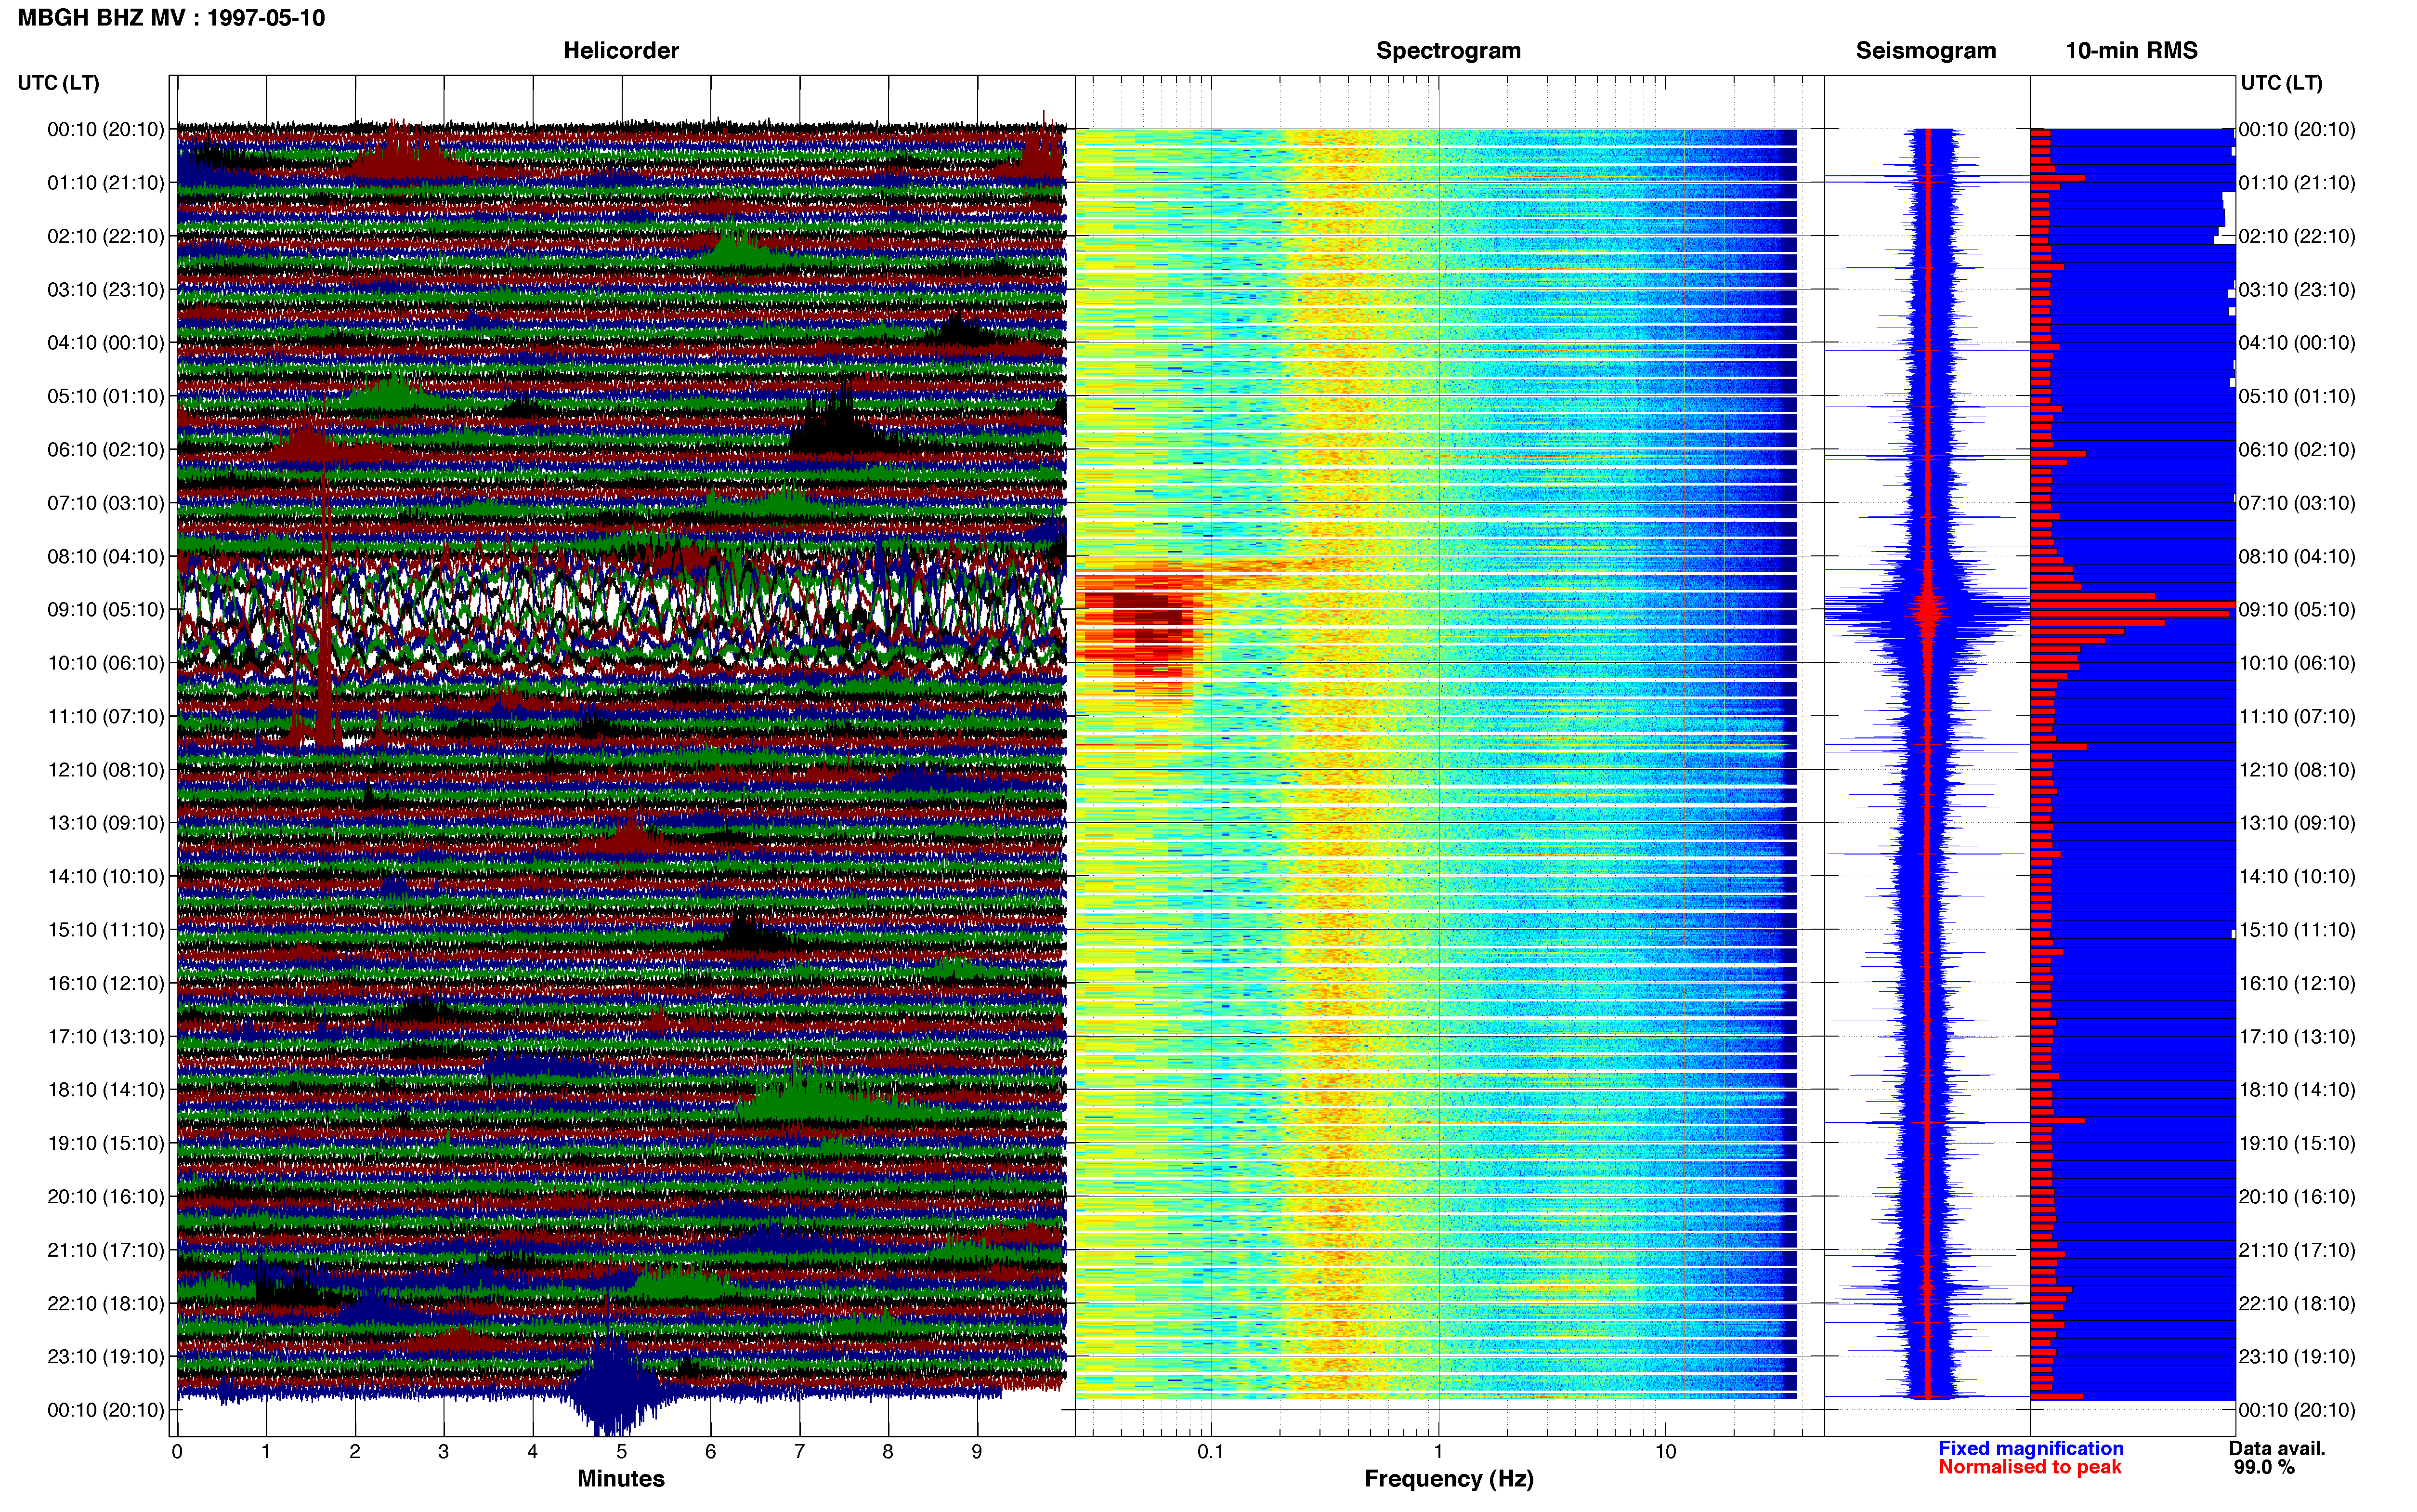
Task: Click the '1' frequency axis tick
Action: click(x=1438, y=1452)
